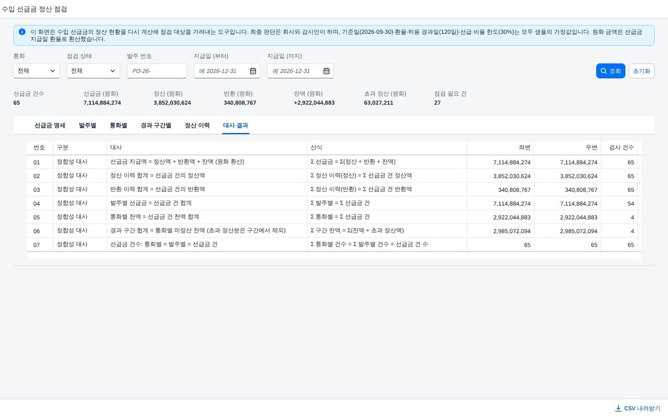This screenshot has height=417, width=668.
Task: Click the 산식 column header
Action: pos(387,148)
